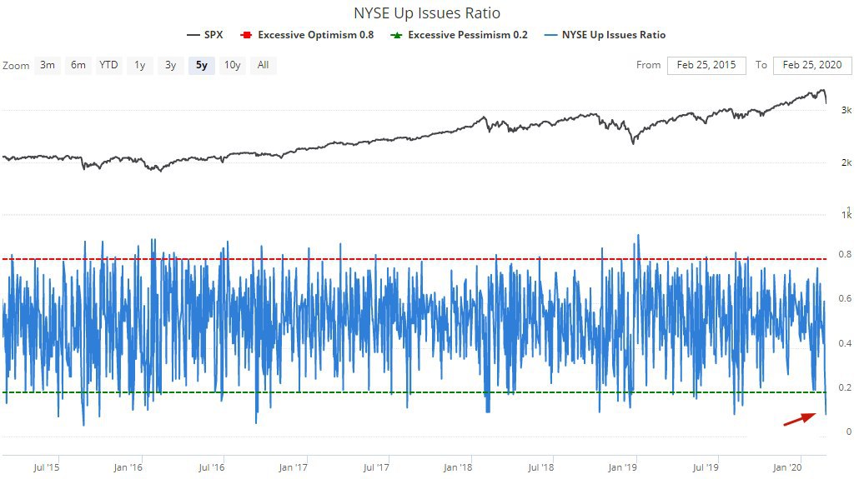
Task: Set zoom to 1y
Action: [140, 65]
